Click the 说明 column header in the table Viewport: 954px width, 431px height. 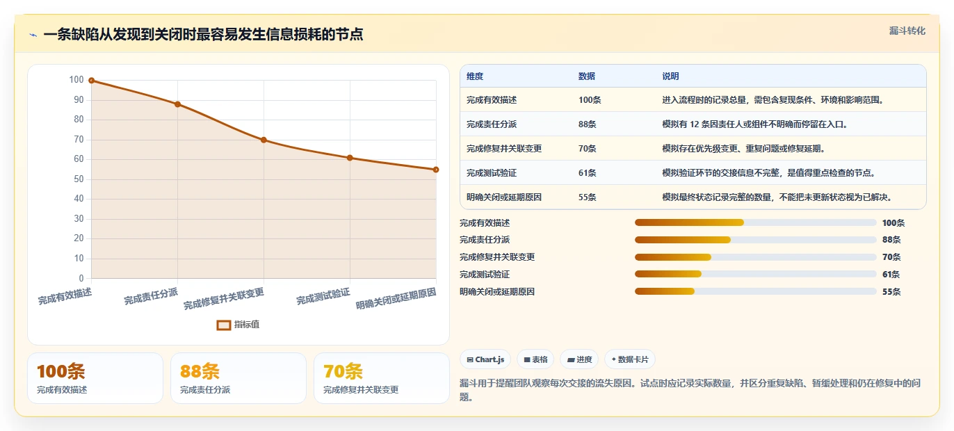[670, 76]
